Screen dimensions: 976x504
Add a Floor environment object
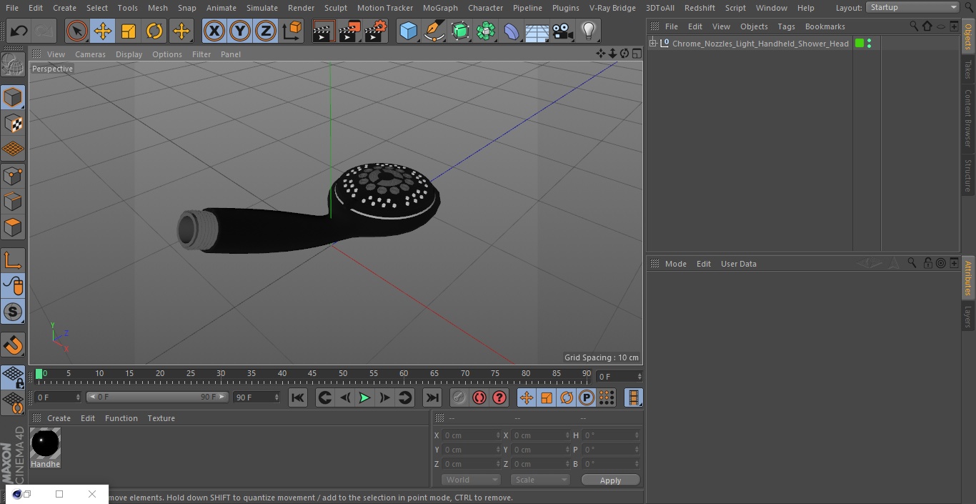coord(537,31)
